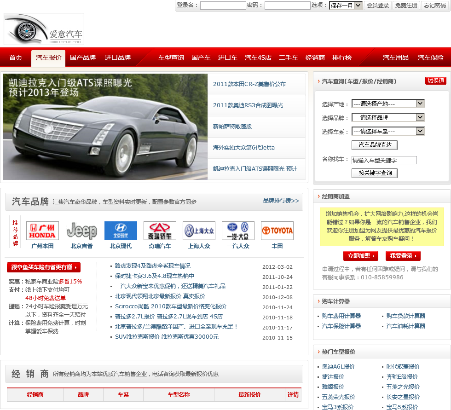
Task: Open 车型查询 in the navigation bar
Action: [x=171, y=58]
